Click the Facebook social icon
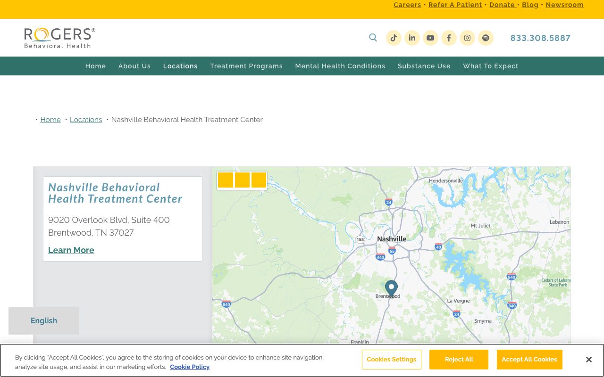 [x=449, y=38]
